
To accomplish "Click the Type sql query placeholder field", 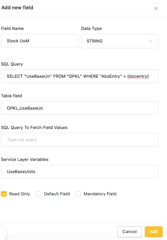I will coord(80,139).
